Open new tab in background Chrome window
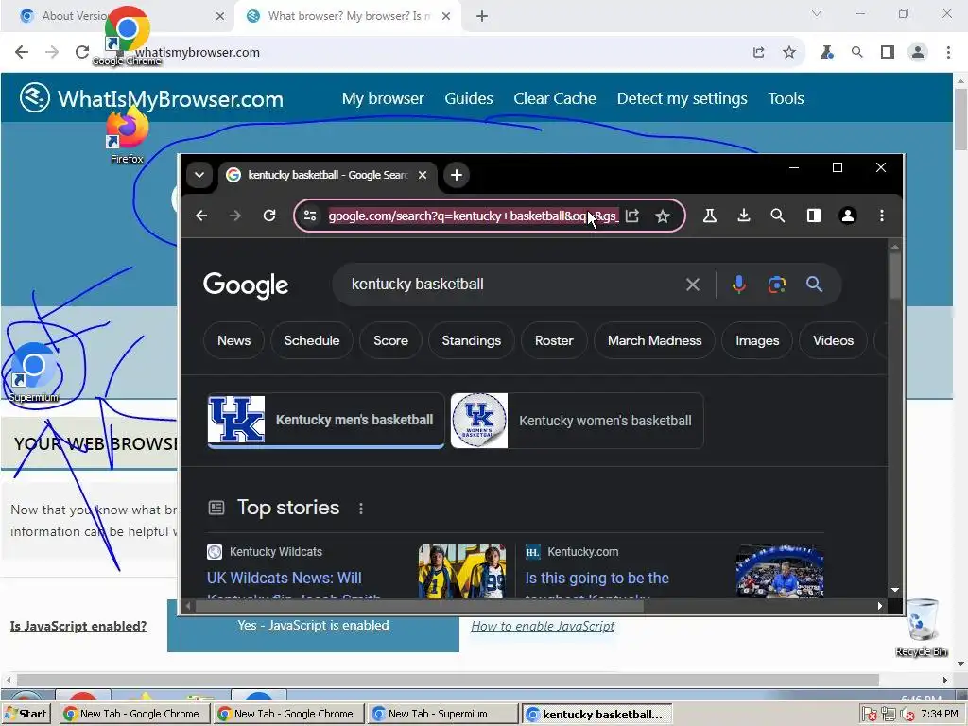Viewport: 968px width, 726px height. pos(482,16)
